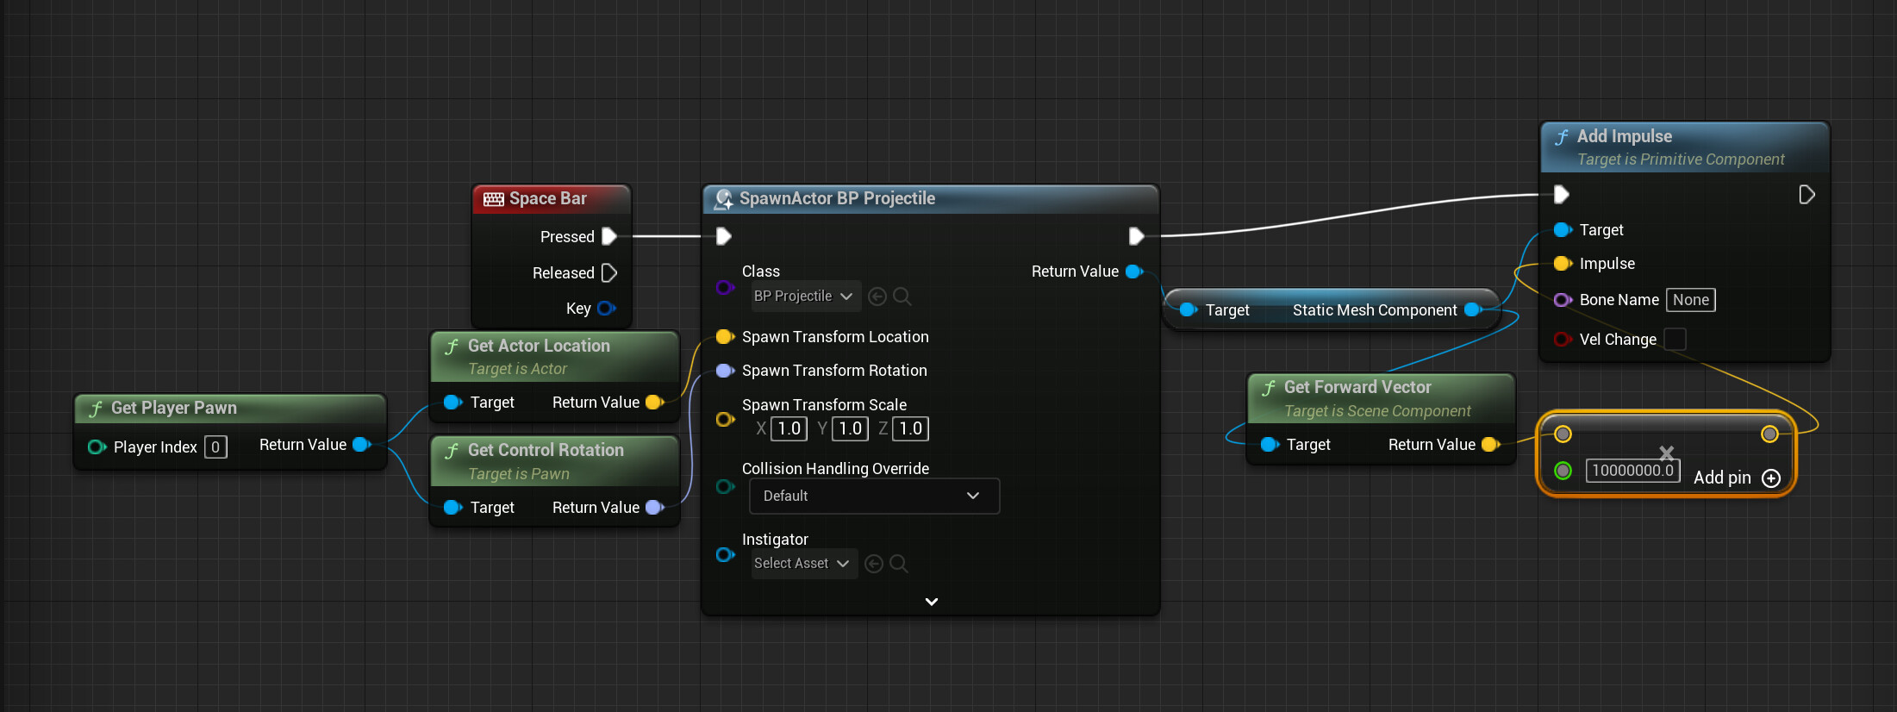Viewport: 1897px width, 712px height.
Task: Click the 10000000.0 multiplier value field
Action: click(1632, 471)
